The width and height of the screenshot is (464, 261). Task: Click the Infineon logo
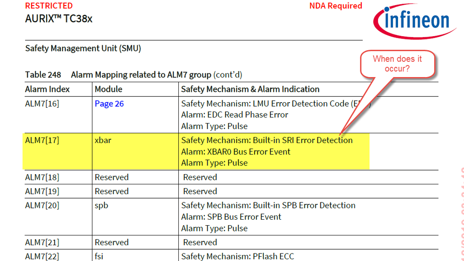click(414, 21)
